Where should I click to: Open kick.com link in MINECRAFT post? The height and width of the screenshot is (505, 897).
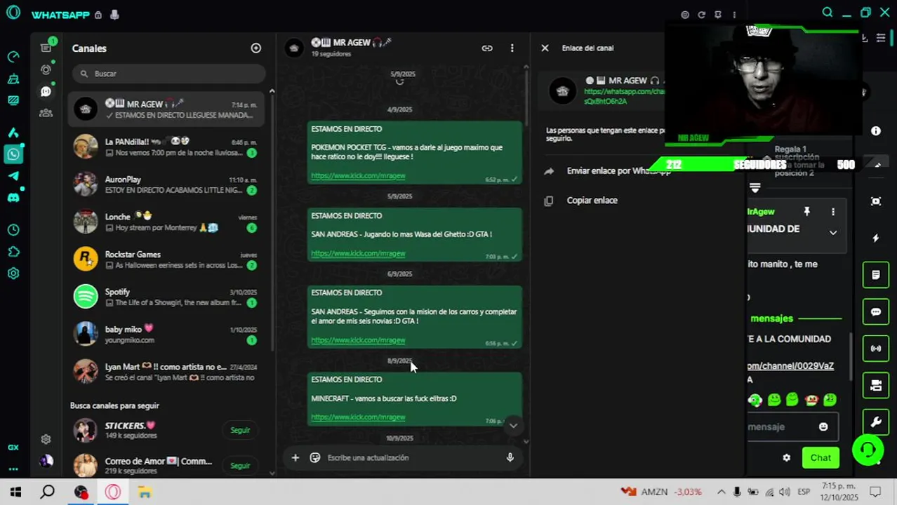tap(358, 417)
